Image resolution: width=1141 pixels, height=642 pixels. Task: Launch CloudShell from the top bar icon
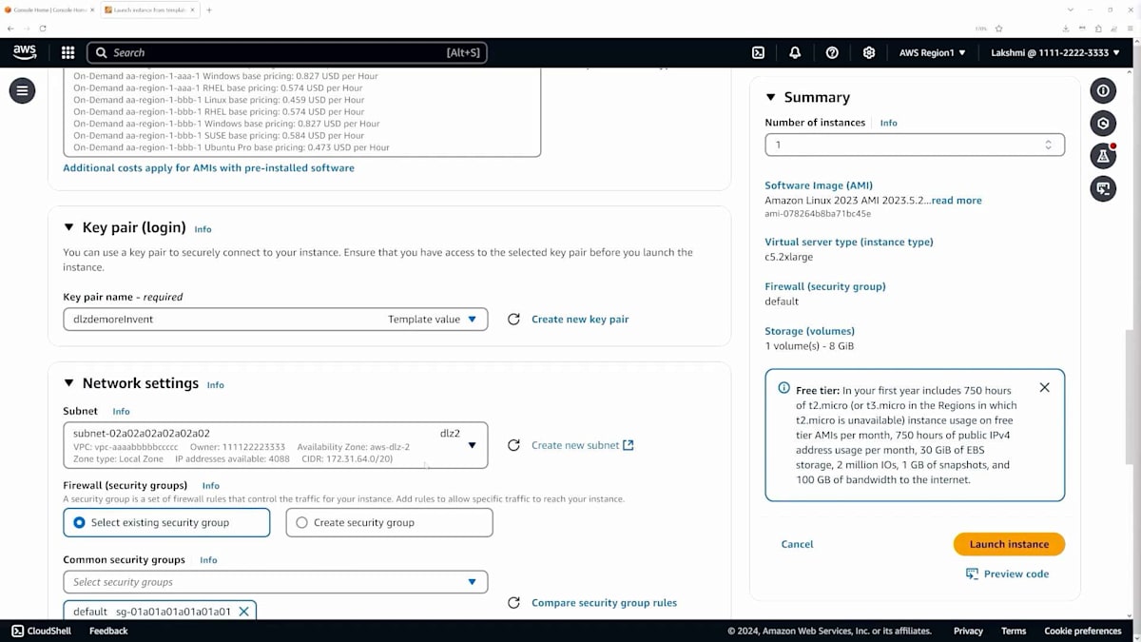(x=758, y=52)
